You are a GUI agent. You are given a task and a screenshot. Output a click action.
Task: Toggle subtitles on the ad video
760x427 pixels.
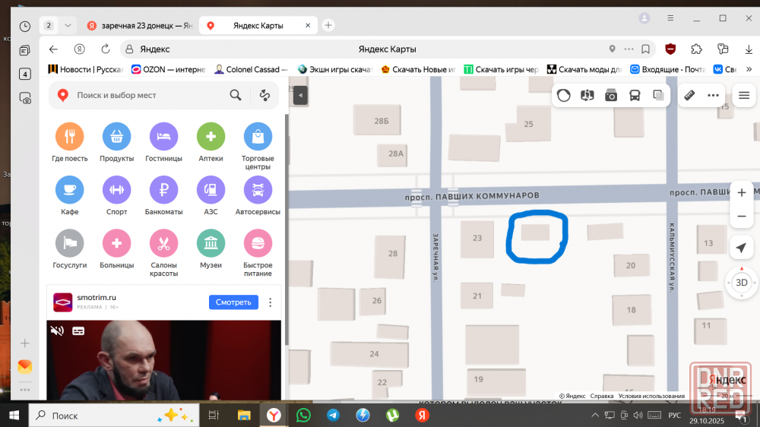[x=78, y=331]
